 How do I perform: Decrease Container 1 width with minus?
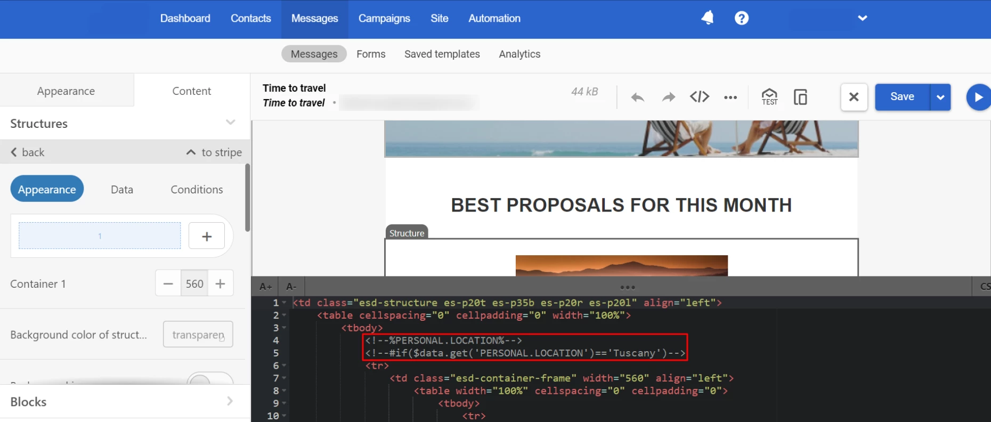[168, 283]
